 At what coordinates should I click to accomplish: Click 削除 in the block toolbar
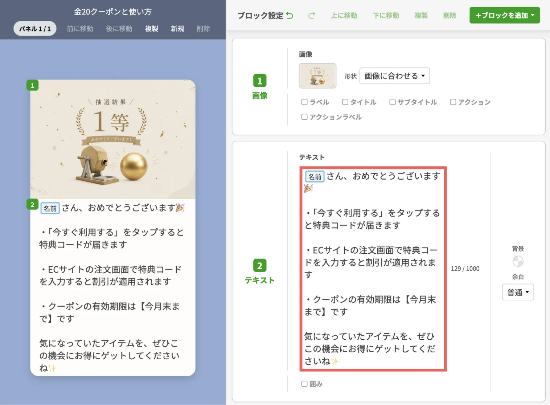(x=450, y=15)
